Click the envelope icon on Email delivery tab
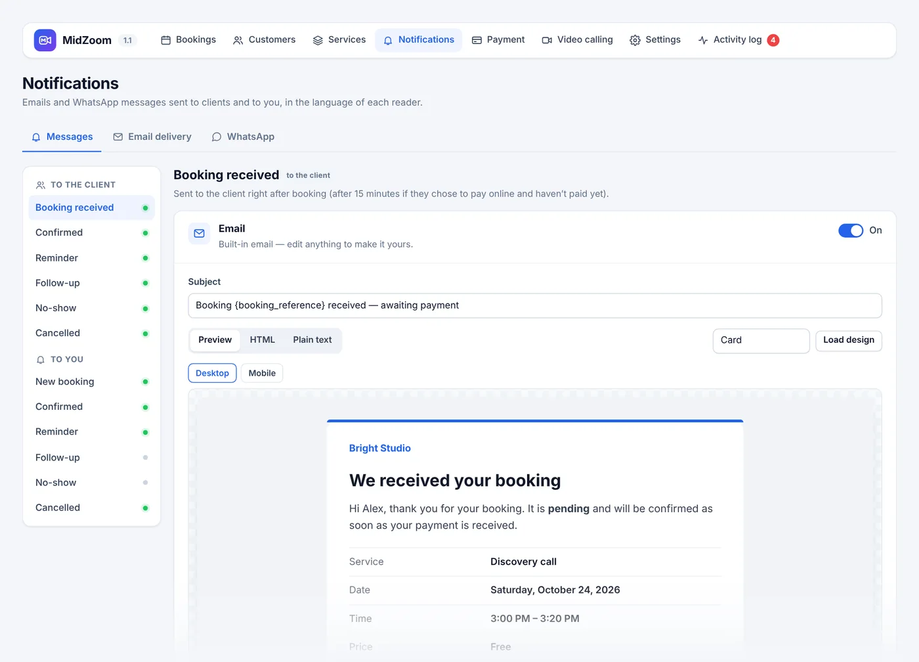Viewport: 919px width, 662px height. coord(118,137)
